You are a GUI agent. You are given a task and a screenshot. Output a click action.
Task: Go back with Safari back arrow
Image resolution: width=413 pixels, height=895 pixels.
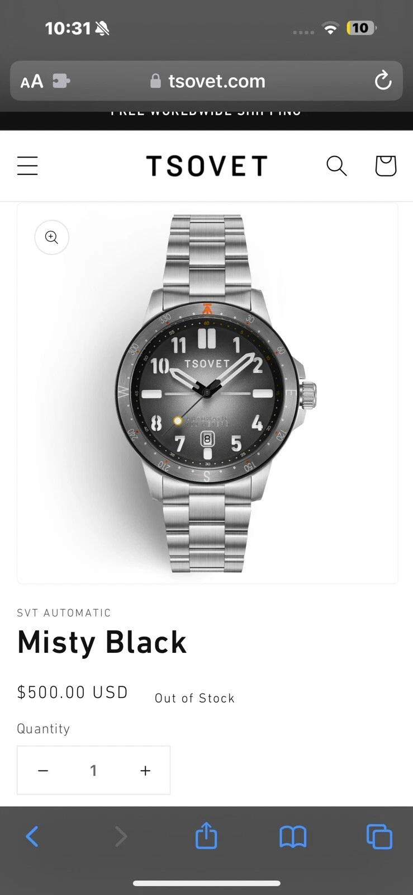tap(32, 837)
